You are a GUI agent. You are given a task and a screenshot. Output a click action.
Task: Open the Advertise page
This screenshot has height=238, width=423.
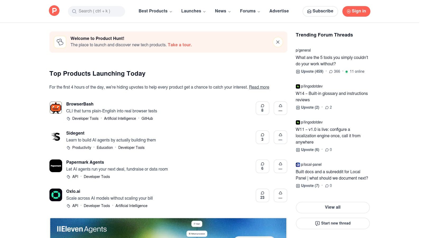coord(279,11)
